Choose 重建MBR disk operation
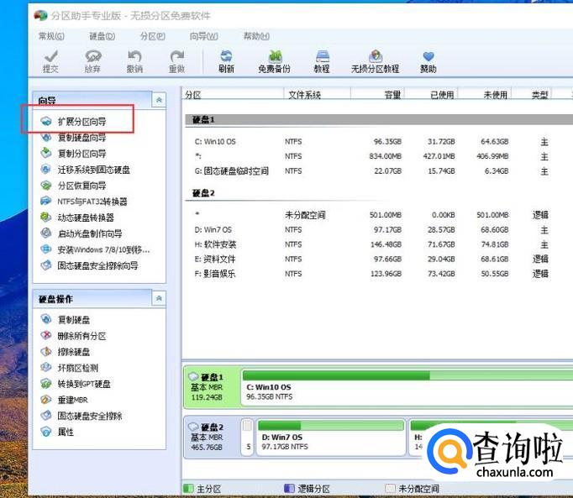 tap(65, 400)
